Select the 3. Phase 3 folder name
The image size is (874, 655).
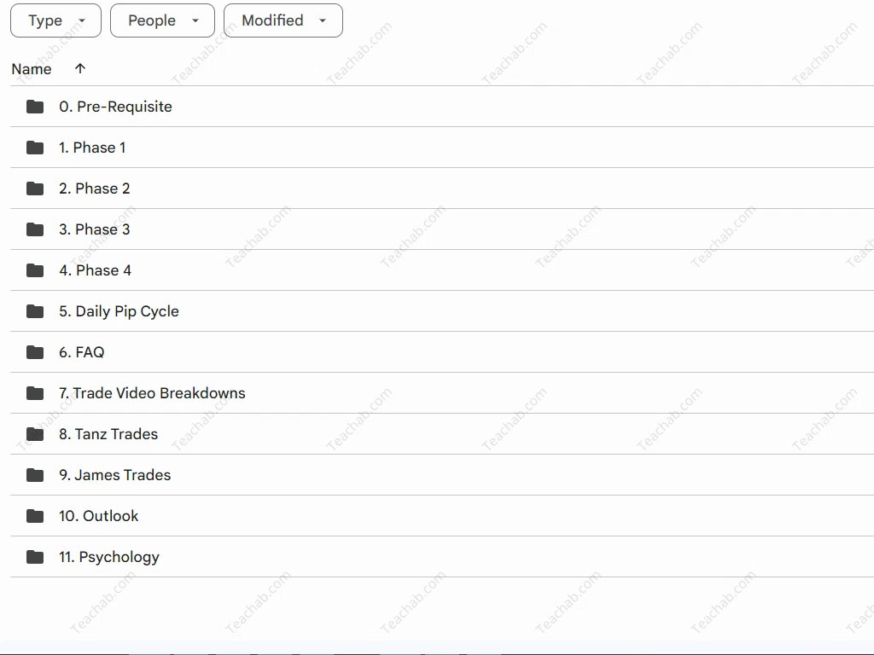click(x=94, y=229)
